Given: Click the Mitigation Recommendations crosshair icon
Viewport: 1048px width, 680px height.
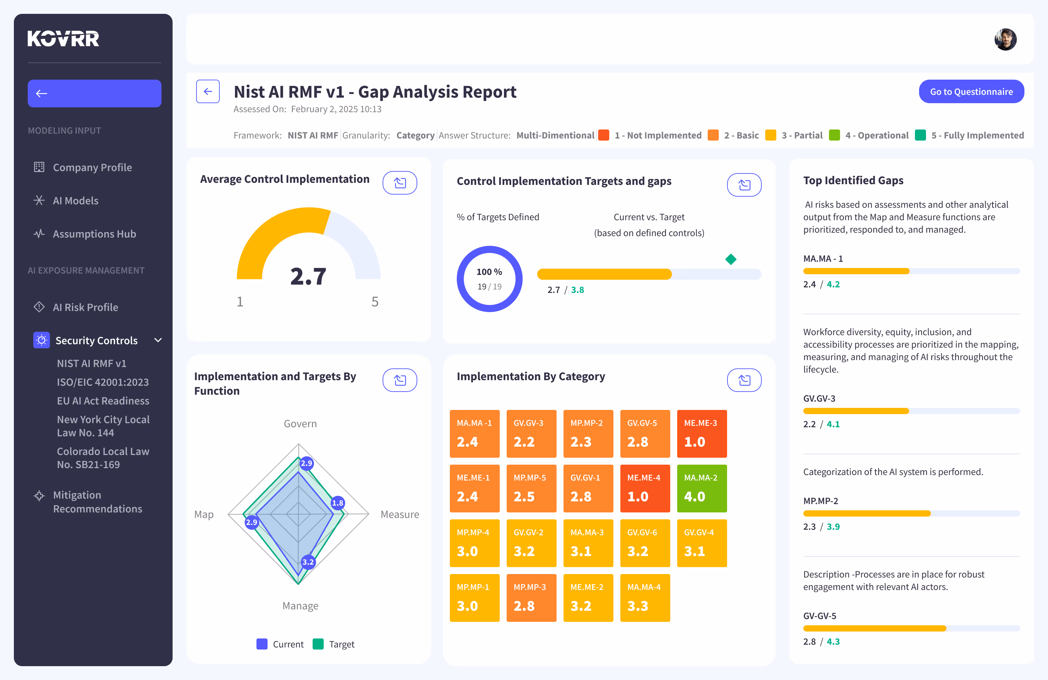Looking at the screenshot, I should click(39, 496).
